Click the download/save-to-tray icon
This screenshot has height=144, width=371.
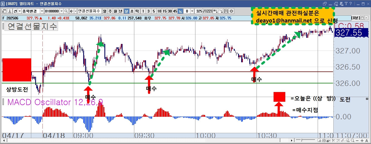(x=9, y=11)
